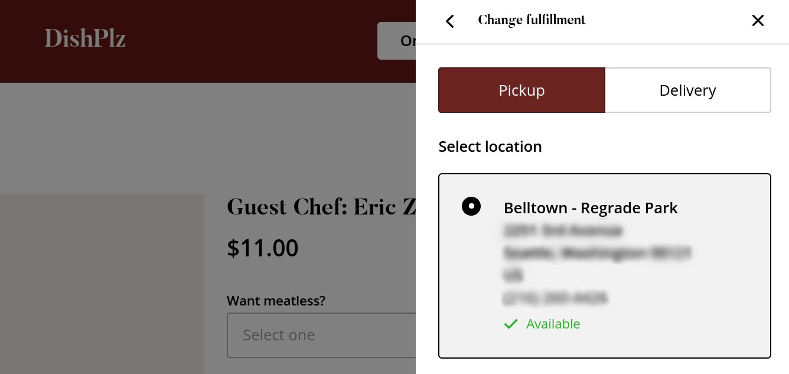The height and width of the screenshot is (374, 789).
Task: Close the Change fulfillment panel
Action: (x=758, y=21)
